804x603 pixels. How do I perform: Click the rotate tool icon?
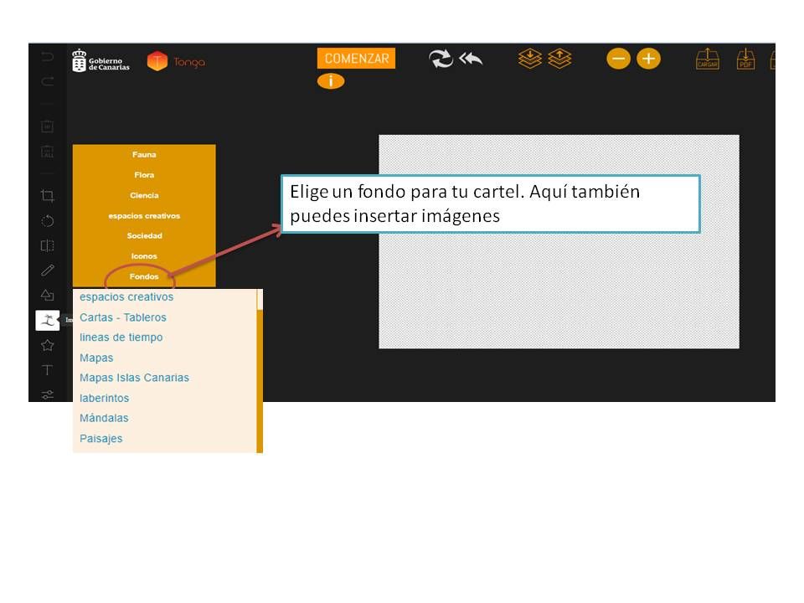pyautogui.click(x=48, y=221)
